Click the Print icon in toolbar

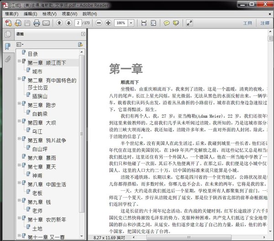(36, 23)
